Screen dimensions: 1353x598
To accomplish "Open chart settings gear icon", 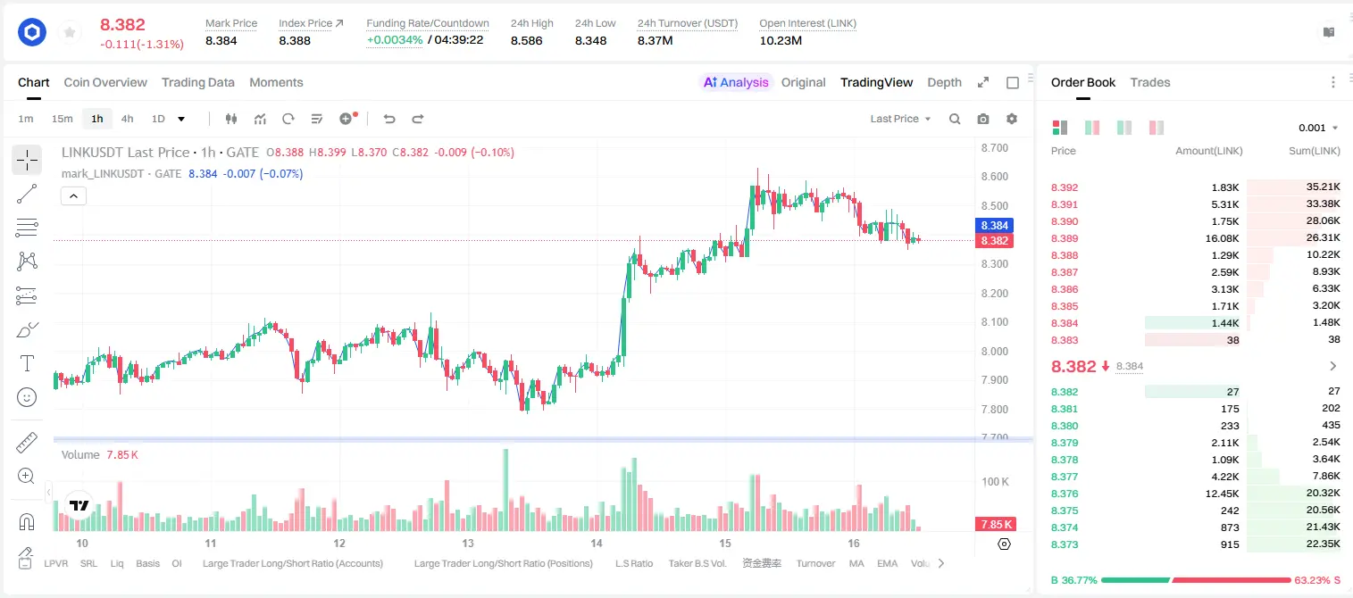I will click(1012, 119).
